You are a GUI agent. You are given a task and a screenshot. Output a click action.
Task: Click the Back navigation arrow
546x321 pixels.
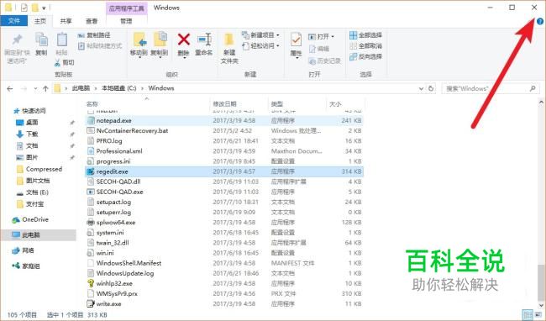click(x=10, y=89)
